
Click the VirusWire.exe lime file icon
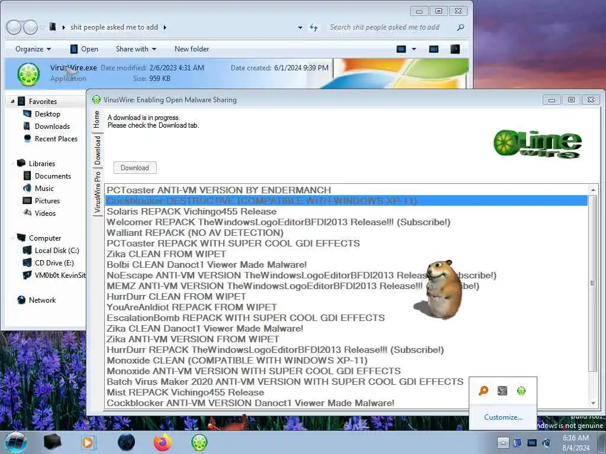pyautogui.click(x=28, y=74)
